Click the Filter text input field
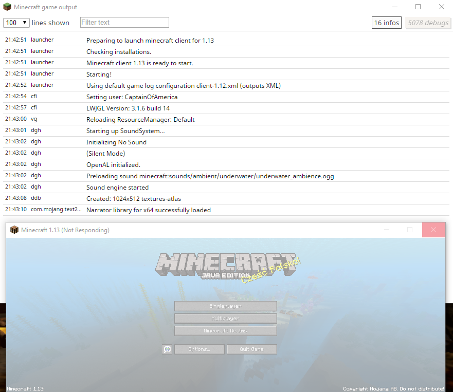Viewport: 453px width, 392px height. 124,22
